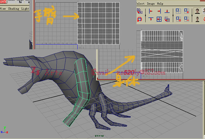Click the grid icon with red circle
The width and height of the screenshot is (205, 139).
click(178, 19)
